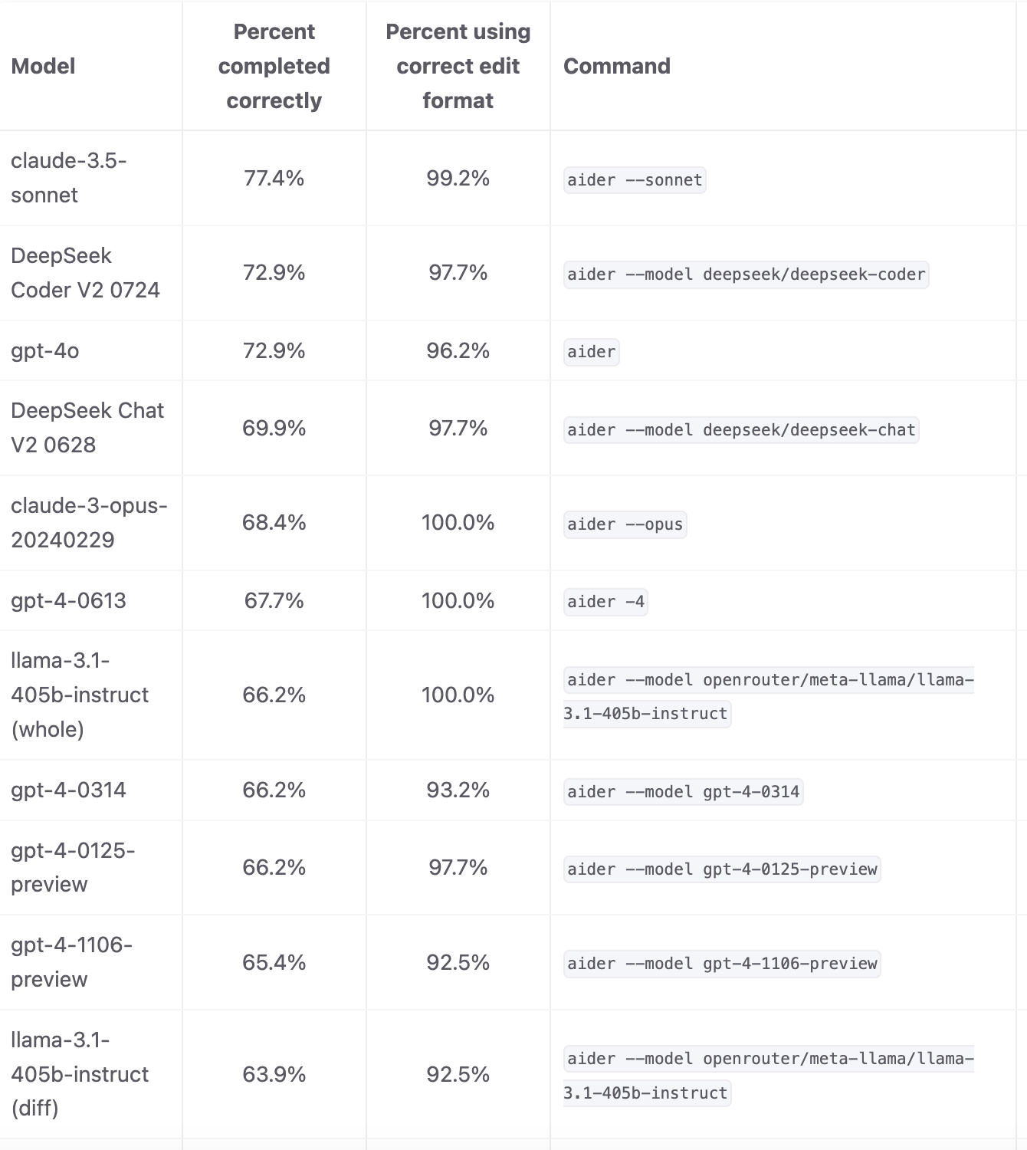Click the gpt-4o model name
This screenshot has width=1027, height=1150.
point(45,350)
